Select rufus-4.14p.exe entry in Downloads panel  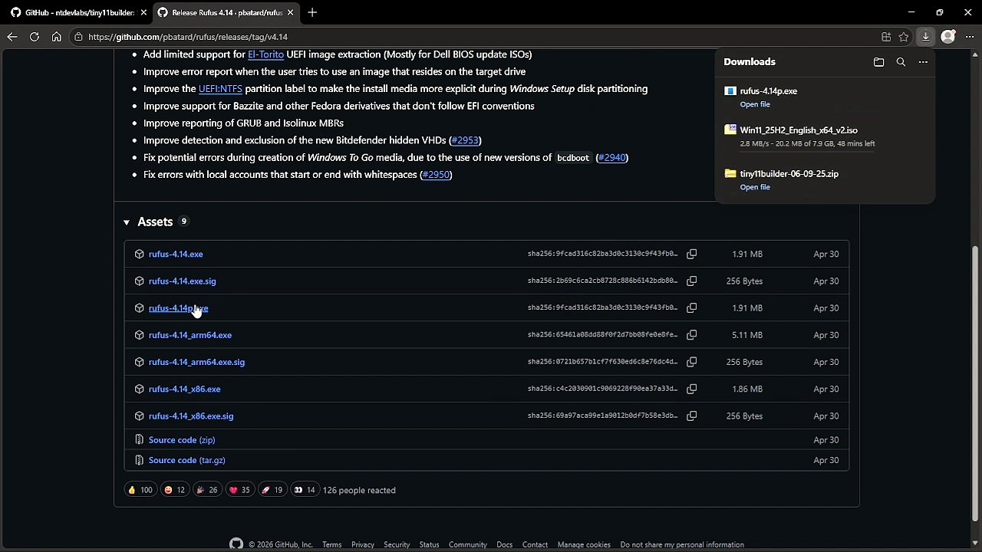coord(825,97)
